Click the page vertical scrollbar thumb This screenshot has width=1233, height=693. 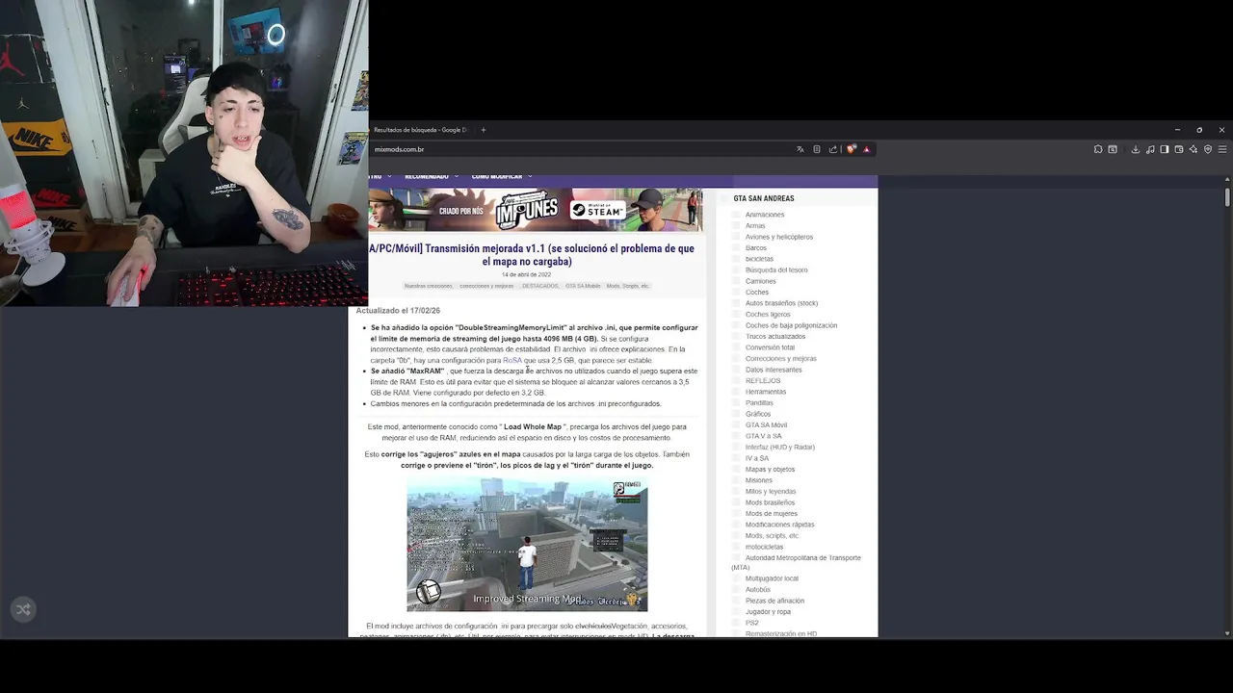1227,196
